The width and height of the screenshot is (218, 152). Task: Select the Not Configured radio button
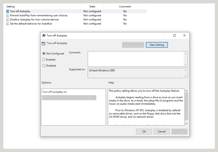(44, 54)
